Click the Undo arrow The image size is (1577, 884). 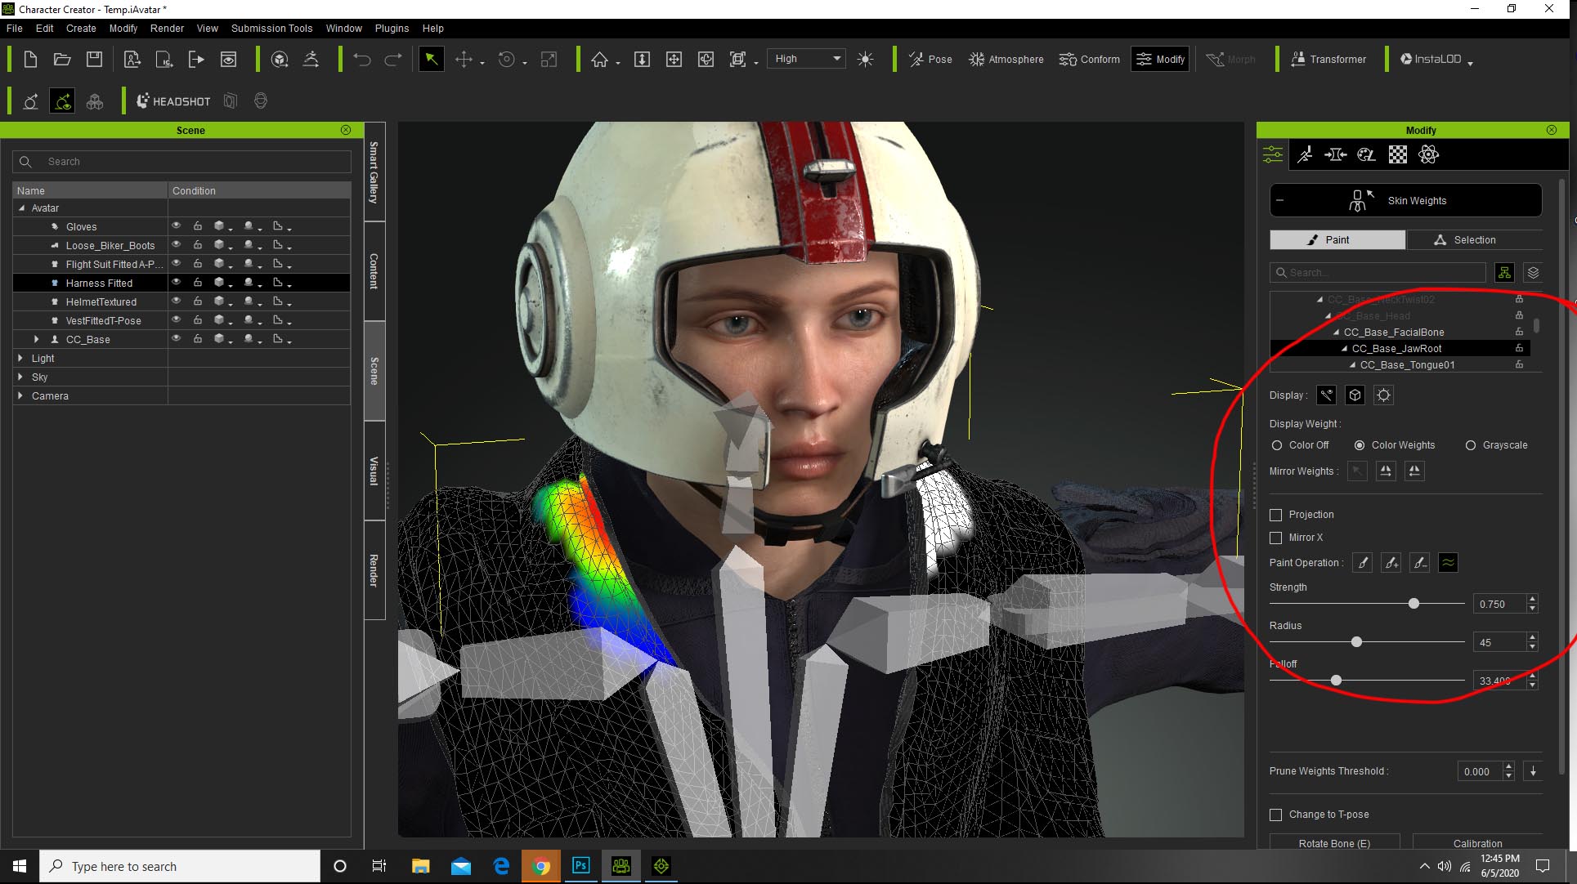coord(362,59)
